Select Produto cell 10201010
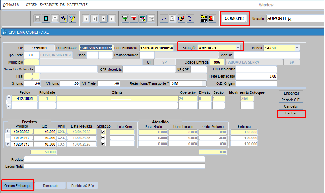 (x=22, y=144)
